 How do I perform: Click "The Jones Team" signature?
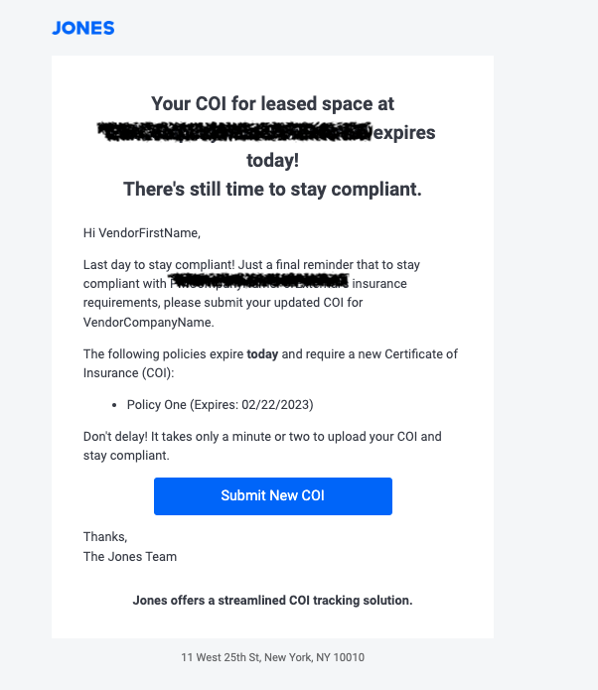tap(130, 556)
